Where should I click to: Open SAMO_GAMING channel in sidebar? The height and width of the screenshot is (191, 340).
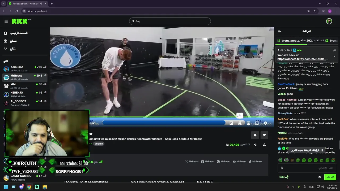25,178
